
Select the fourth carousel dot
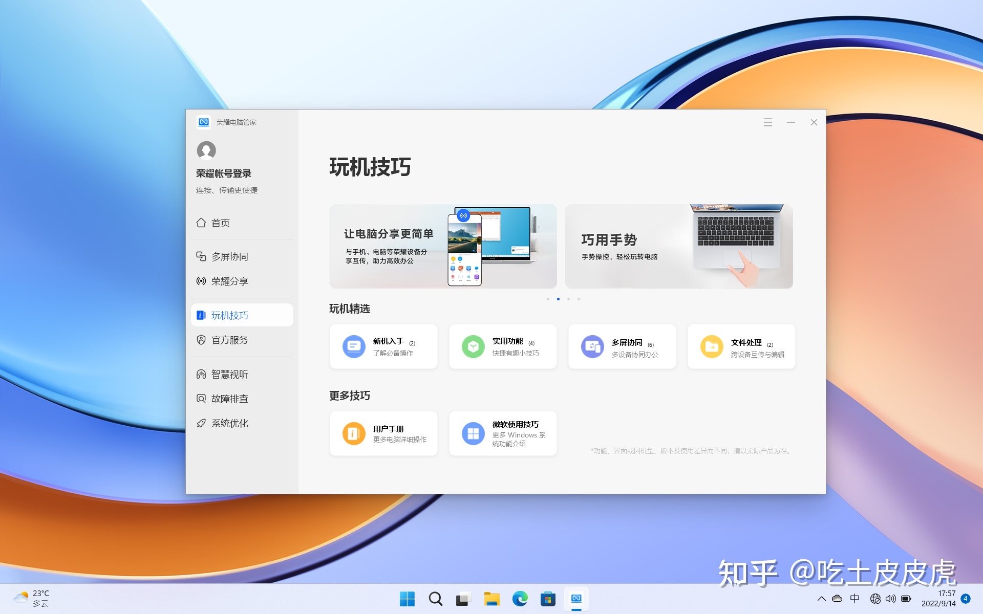click(x=579, y=299)
